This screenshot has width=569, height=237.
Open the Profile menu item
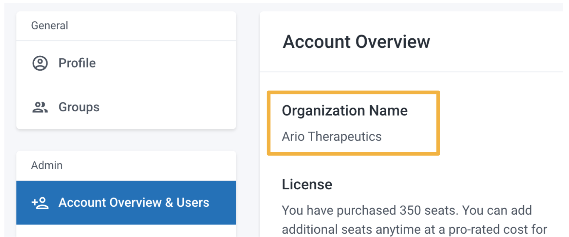(x=126, y=63)
